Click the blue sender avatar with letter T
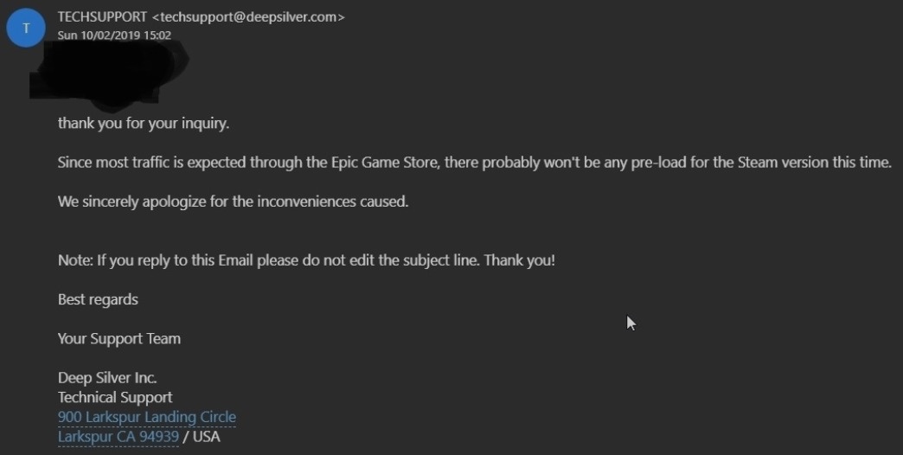The height and width of the screenshot is (455, 903). click(26, 28)
